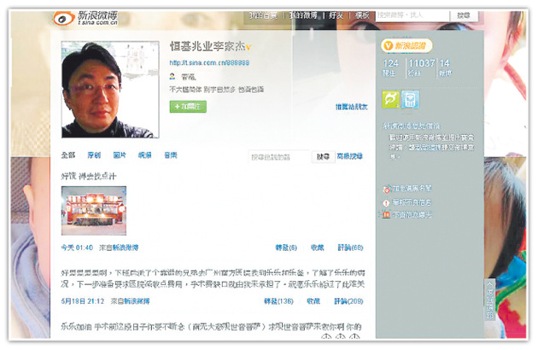
Task: Click 搜索 button next to post search
Action: pos(323,157)
